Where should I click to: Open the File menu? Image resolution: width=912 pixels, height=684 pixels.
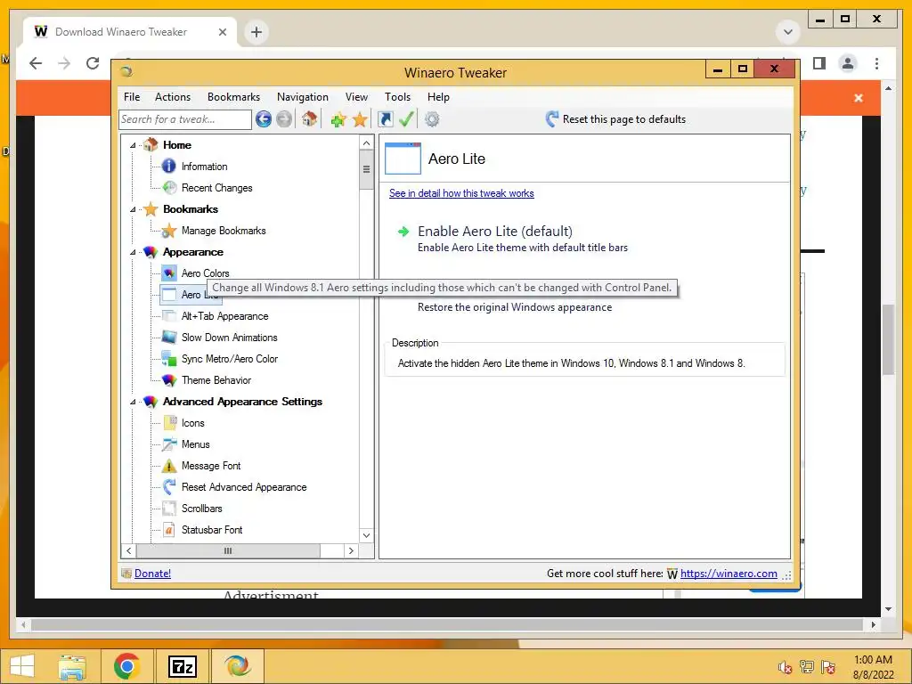pyautogui.click(x=132, y=97)
